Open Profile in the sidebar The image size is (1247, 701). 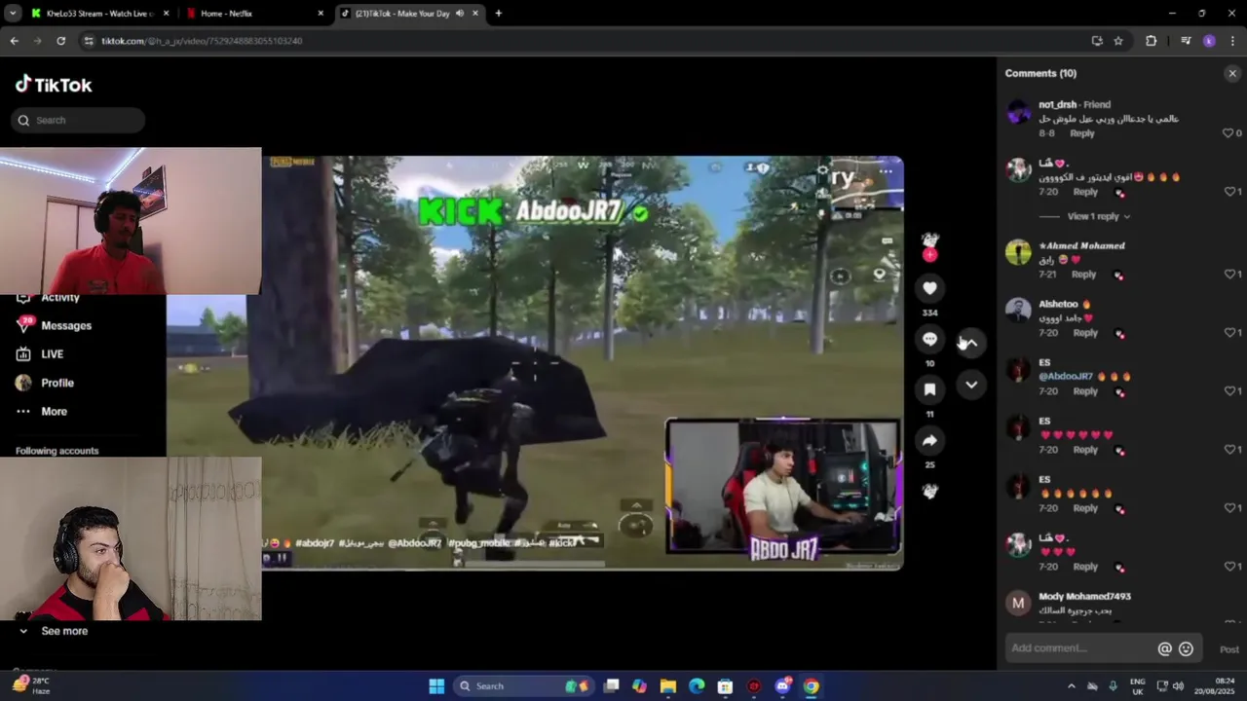[57, 383]
